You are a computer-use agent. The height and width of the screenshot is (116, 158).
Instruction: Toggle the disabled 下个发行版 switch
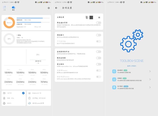(x=98, y=41)
